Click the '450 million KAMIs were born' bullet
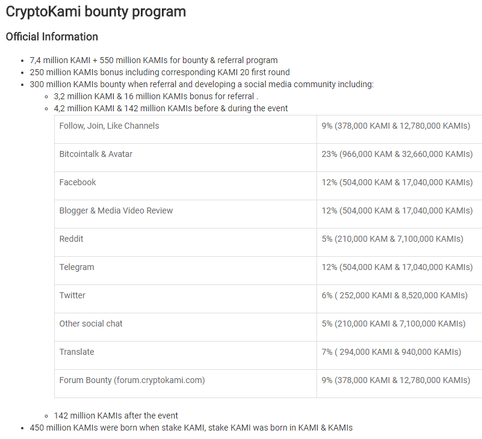Viewport: 482px width, 439px height. [x=191, y=428]
